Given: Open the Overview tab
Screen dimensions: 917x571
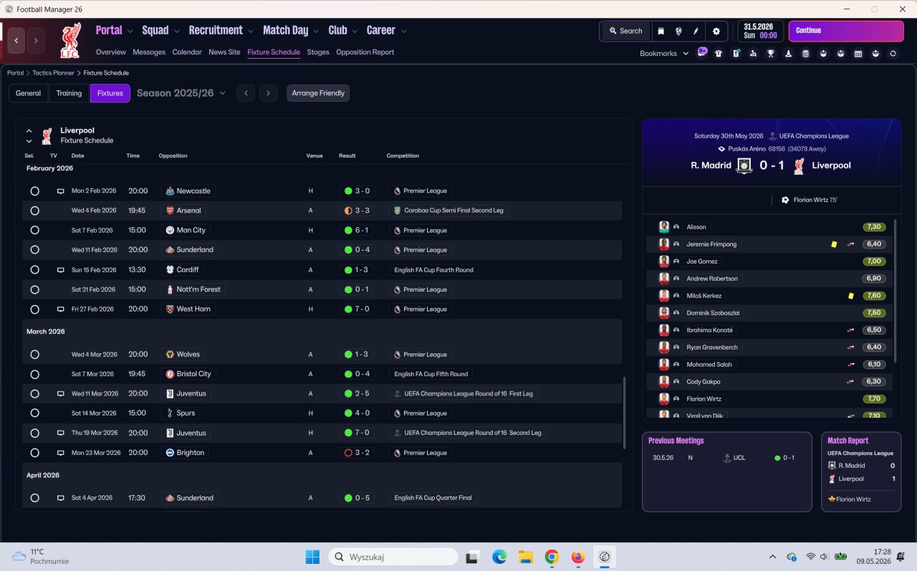Looking at the screenshot, I should click(x=111, y=52).
